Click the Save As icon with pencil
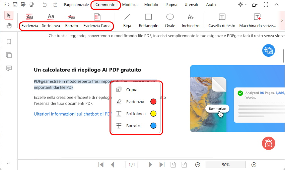285x170 pixels. (x=23, y=5)
